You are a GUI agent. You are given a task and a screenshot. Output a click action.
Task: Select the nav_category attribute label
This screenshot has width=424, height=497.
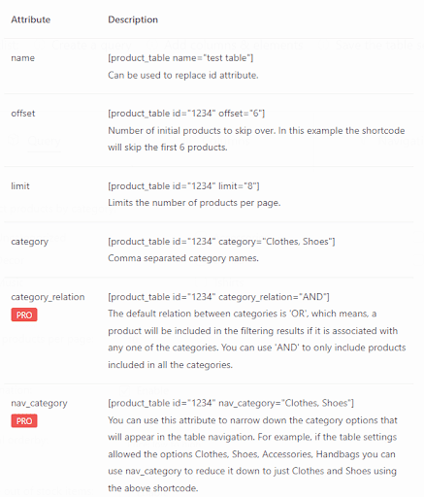tap(39, 404)
